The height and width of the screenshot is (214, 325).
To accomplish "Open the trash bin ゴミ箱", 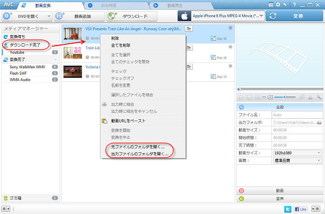I will pyautogui.click(x=30, y=198).
